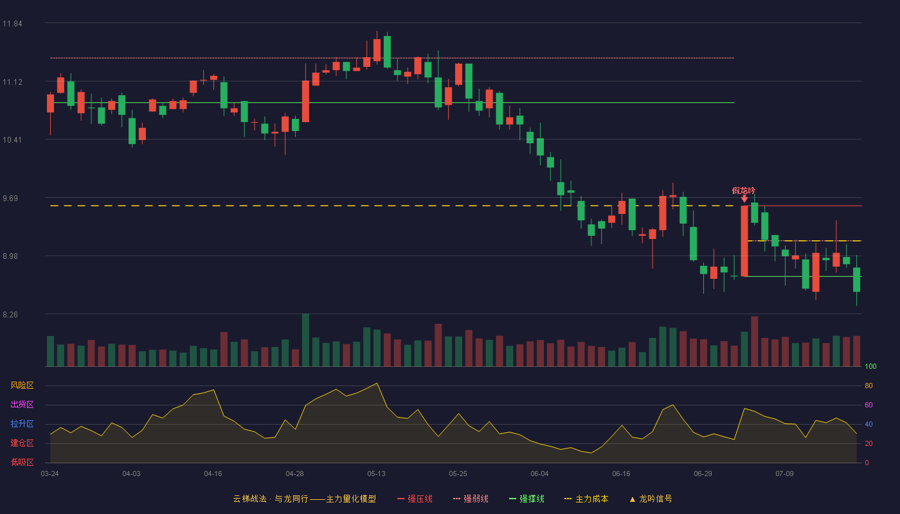Click the 60 indicator scale value
900x514 pixels.
point(868,405)
